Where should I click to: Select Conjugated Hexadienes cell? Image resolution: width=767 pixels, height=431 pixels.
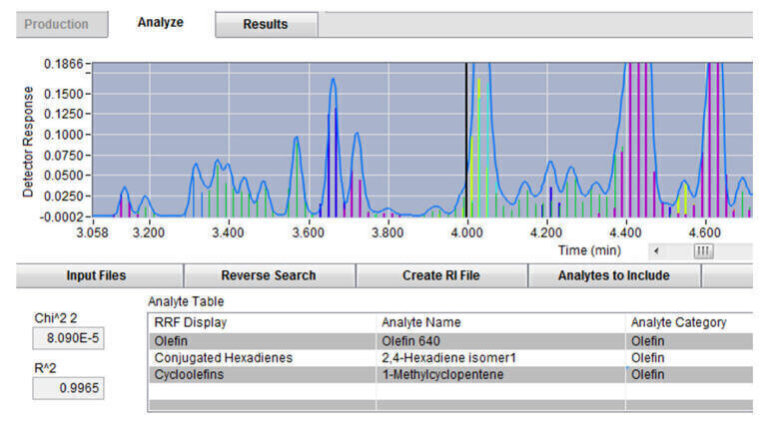262,358
